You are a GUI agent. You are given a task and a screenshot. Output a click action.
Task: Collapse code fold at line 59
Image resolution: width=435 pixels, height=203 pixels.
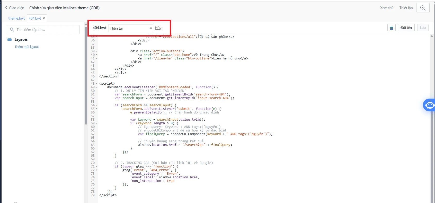tap(96, 123)
